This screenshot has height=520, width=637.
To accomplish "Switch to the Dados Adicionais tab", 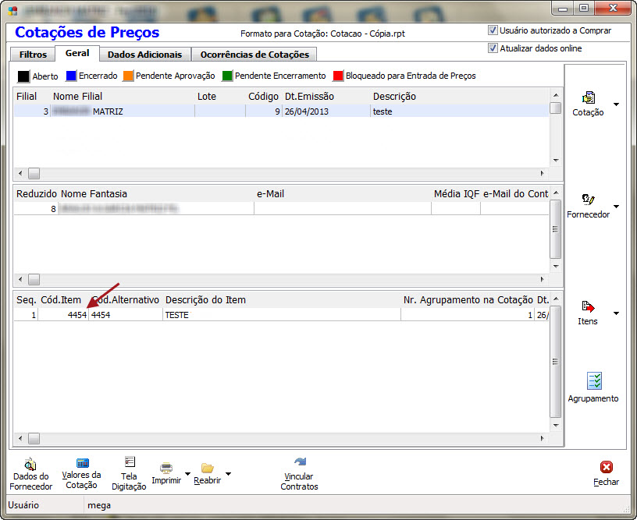I will [x=144, y=55].
